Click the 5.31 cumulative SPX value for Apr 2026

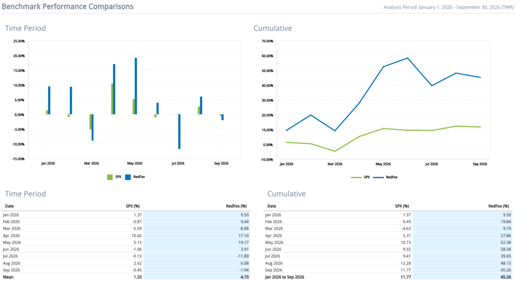(x=407, y=236)
